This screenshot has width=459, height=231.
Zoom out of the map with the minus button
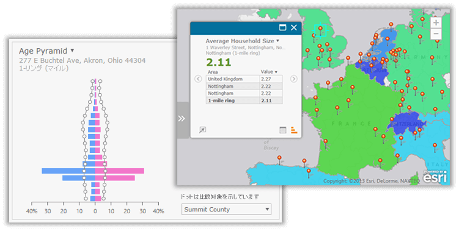[436, 34]
